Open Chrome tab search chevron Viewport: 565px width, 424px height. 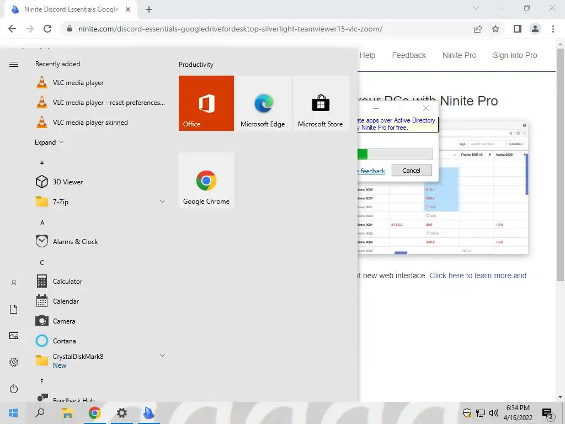476,8
